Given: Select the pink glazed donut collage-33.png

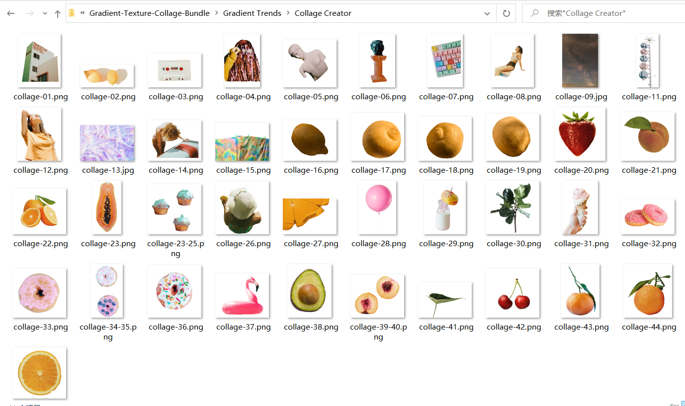Looking at the screenshot, I should pos(39,293).
